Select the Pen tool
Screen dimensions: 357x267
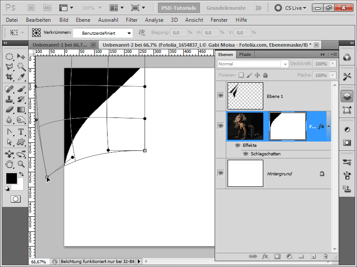click(9, 132)
